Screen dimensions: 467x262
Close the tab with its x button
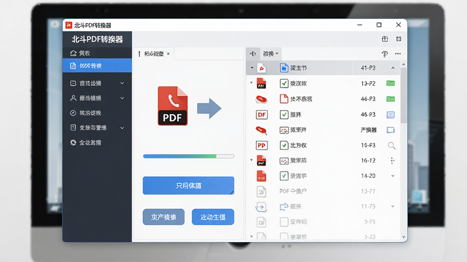coord(168,54)
